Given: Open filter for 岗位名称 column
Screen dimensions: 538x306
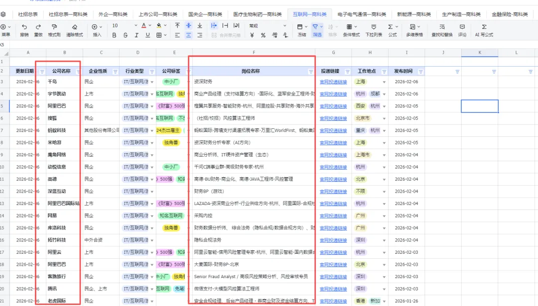Looking at the screenshot, I should point(310,72).
